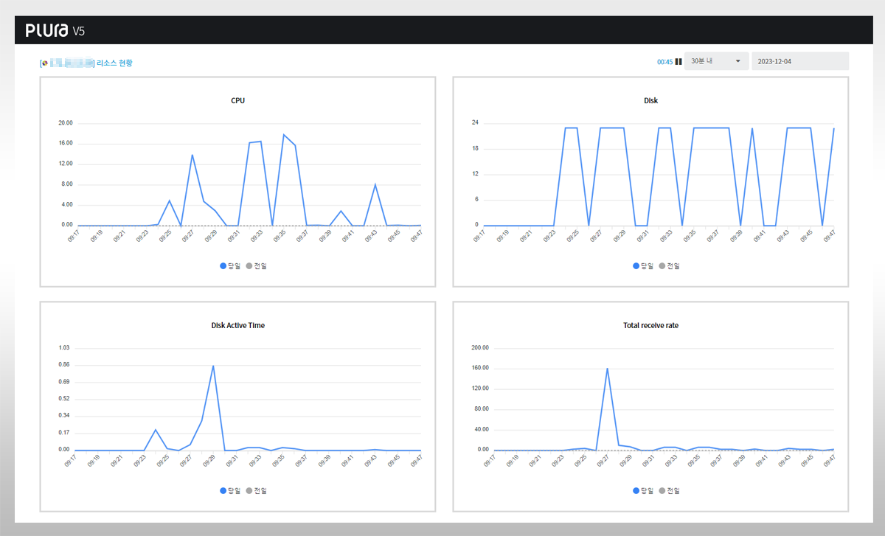Click the 160 peak in Total receive rate chart
Image resolution: width=885 pixels, height=536 pixels.
click(607, 369)
